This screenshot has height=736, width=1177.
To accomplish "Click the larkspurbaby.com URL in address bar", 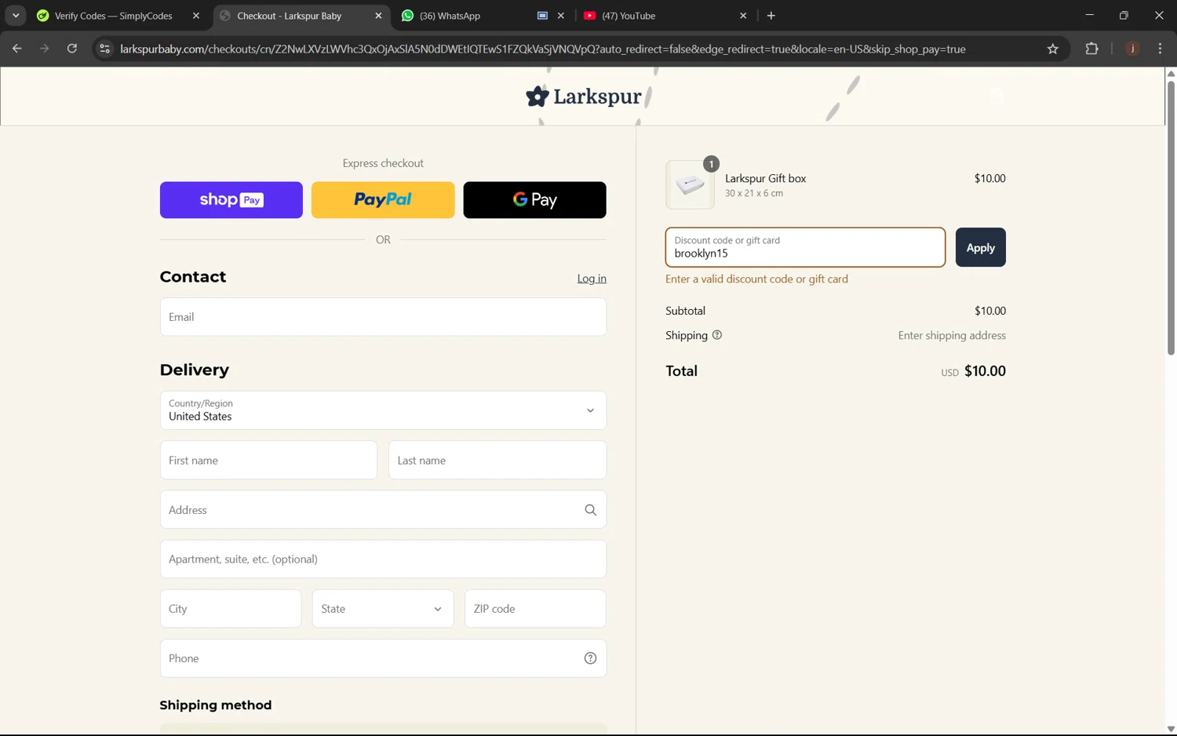I will 542,49.
